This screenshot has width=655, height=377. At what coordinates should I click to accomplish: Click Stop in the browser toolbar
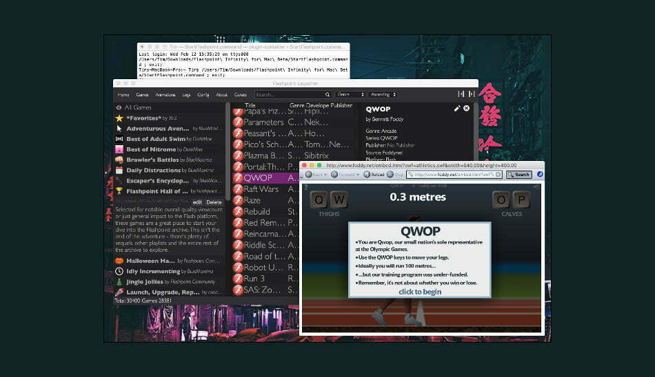[x=395, y=174]
